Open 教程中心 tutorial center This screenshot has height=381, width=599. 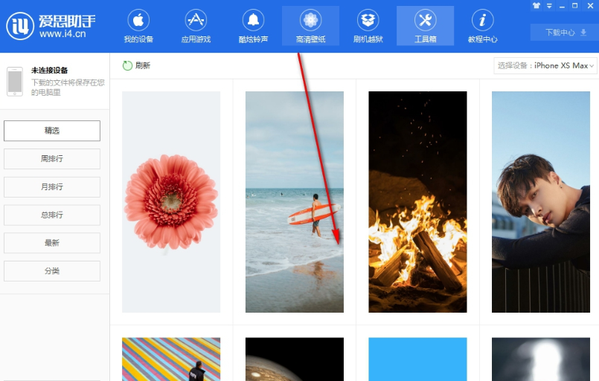point(482,26)
